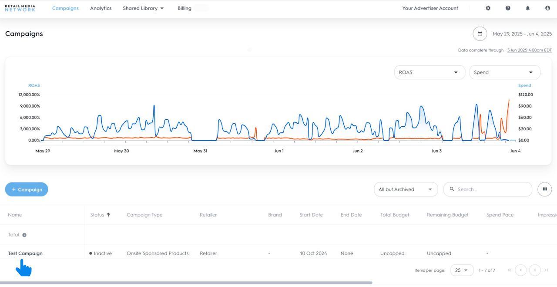The image size is (557, 287).
Task: Open the user profile icon
Action: [547, 8]
